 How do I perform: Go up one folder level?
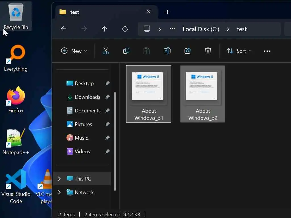click(x=104, y=29)
